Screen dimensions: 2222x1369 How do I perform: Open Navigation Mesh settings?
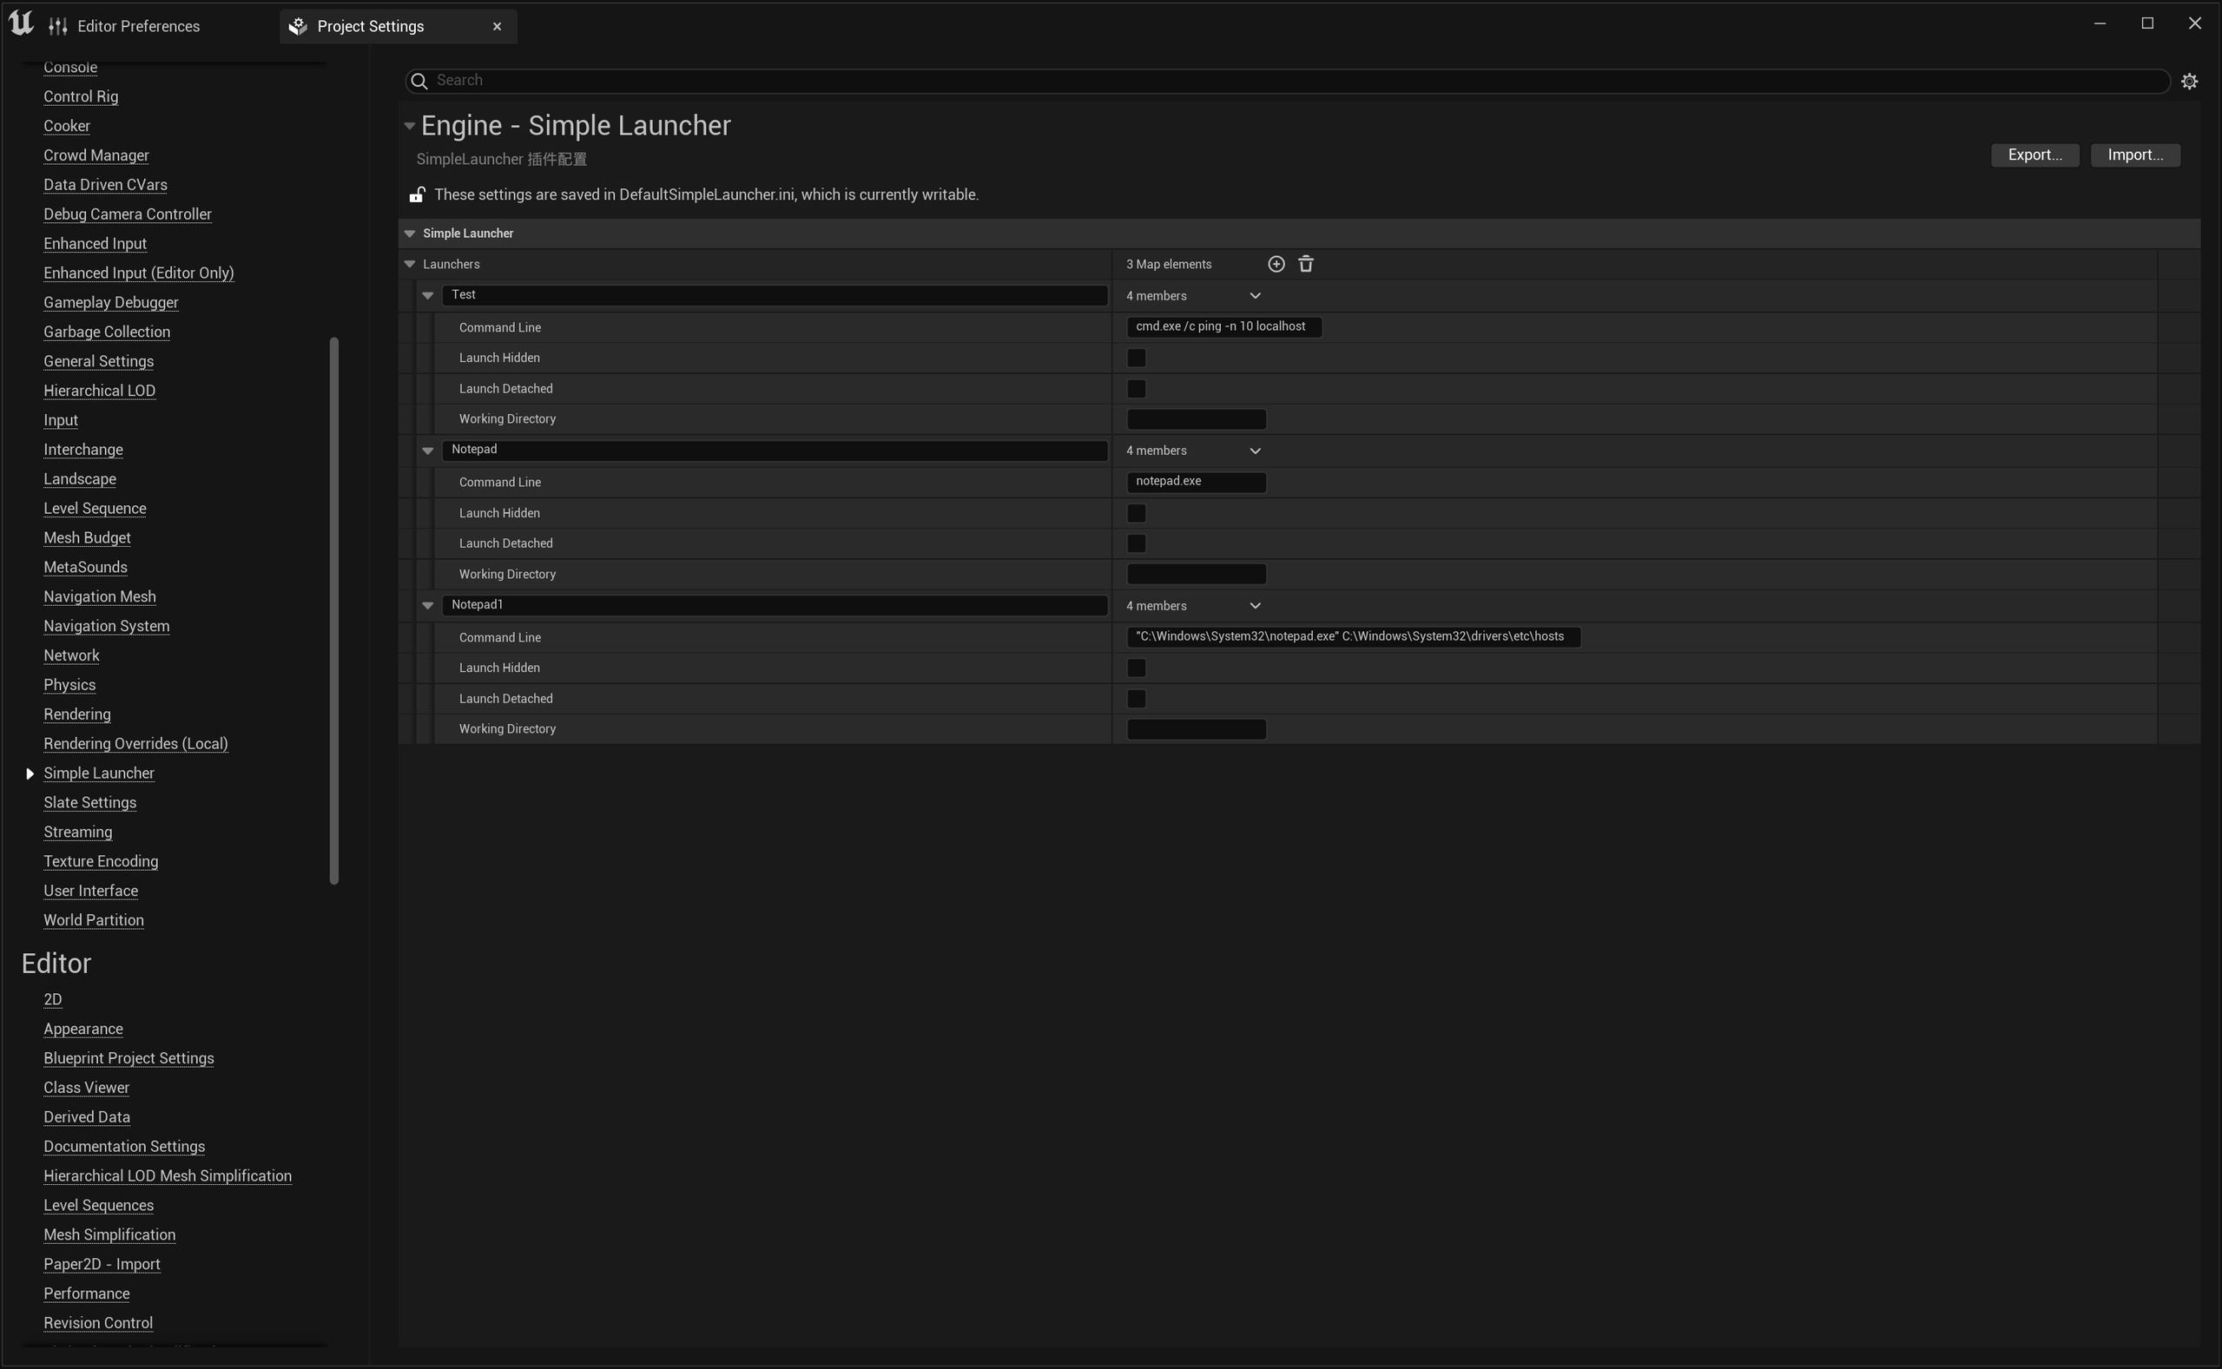click(100, 596)
